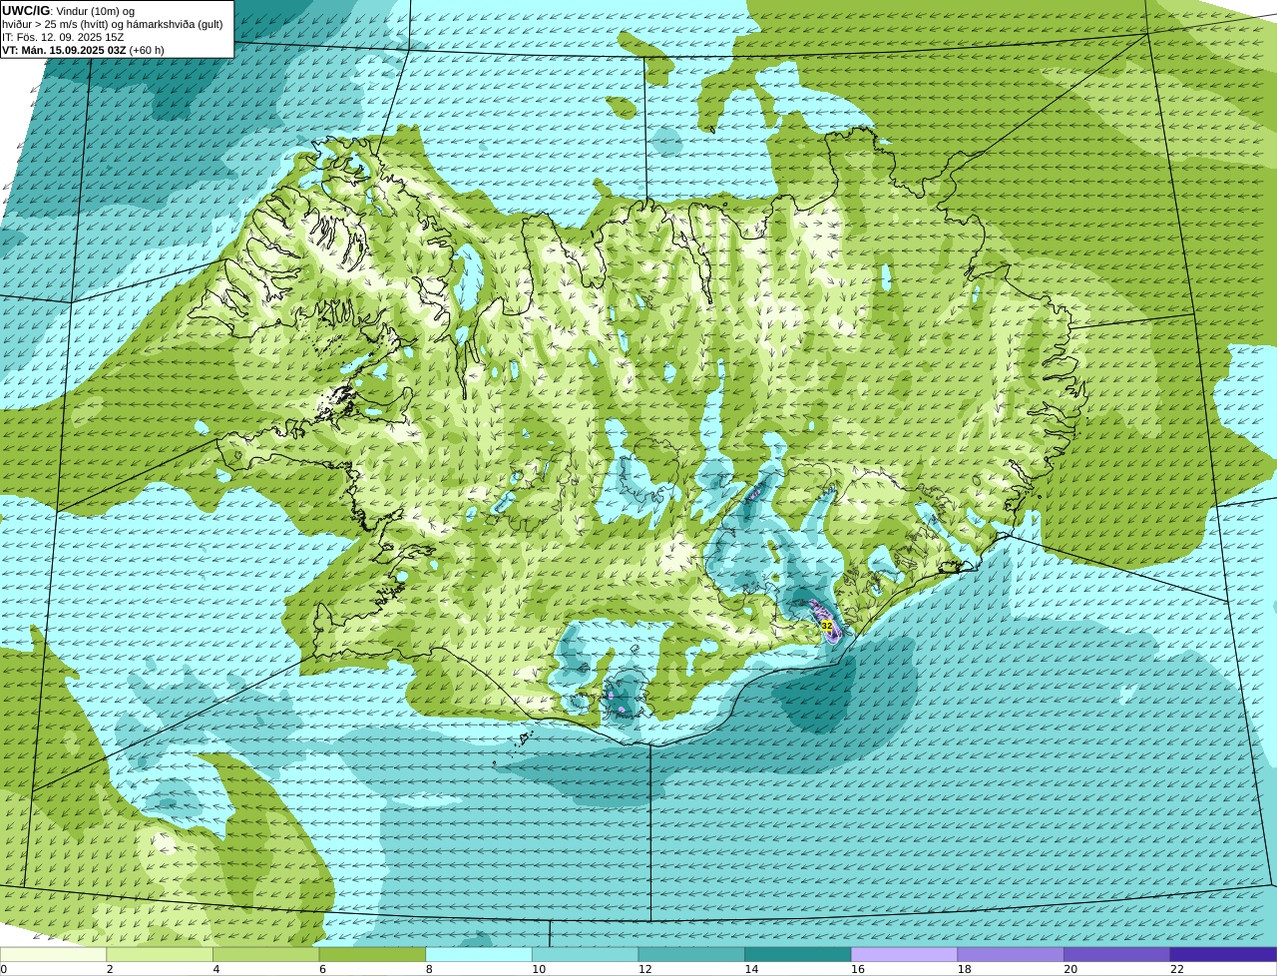Click the 8–10 m/s pale cyan legend swatch
Viewport: 1277px width, 976px height.
tap(479, 954)
